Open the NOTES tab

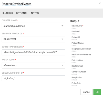(35, 13)
